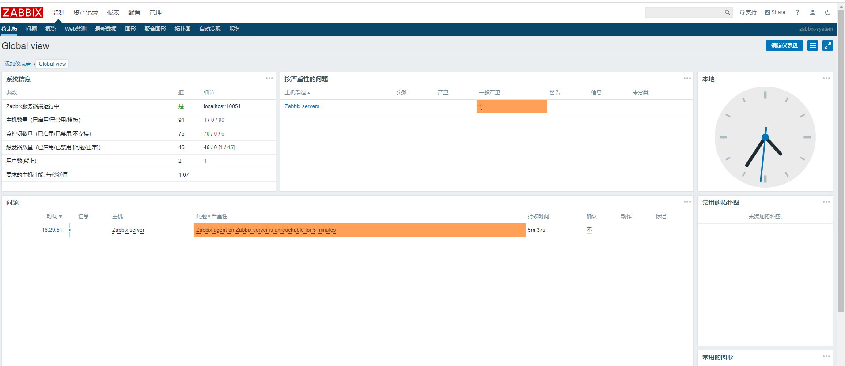Open the Zabbix servers host group link
Viewport: 845px width, 366px height.
pos(302,106)
